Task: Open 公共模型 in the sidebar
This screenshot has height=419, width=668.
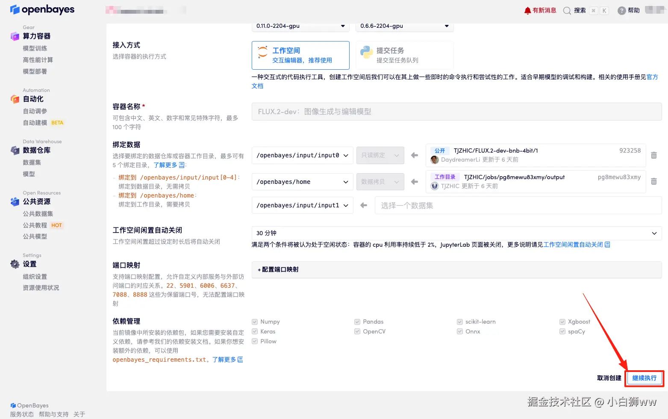Action: tap(35, 236)
